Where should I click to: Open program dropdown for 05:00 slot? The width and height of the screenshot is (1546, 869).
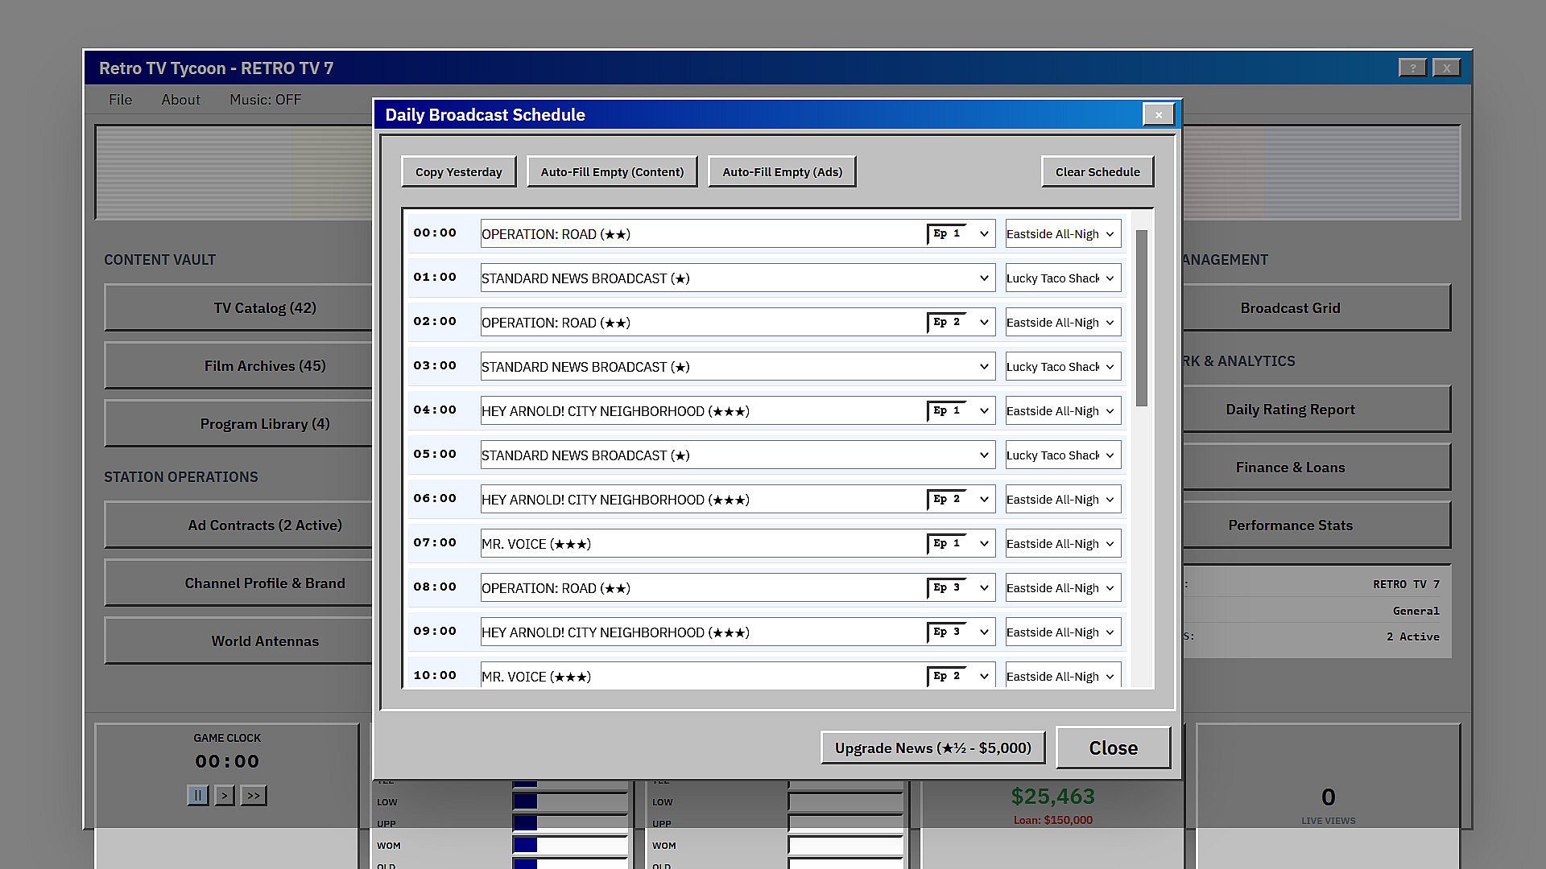point(738,455)
